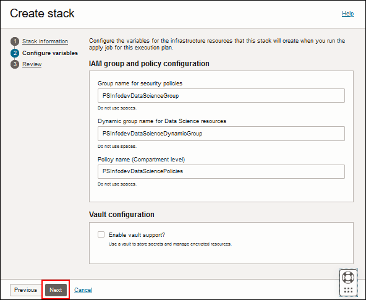Click the IAM group and policy configuration heading
This screenshot has width=366, height=300.
click(x=149, y=64)
